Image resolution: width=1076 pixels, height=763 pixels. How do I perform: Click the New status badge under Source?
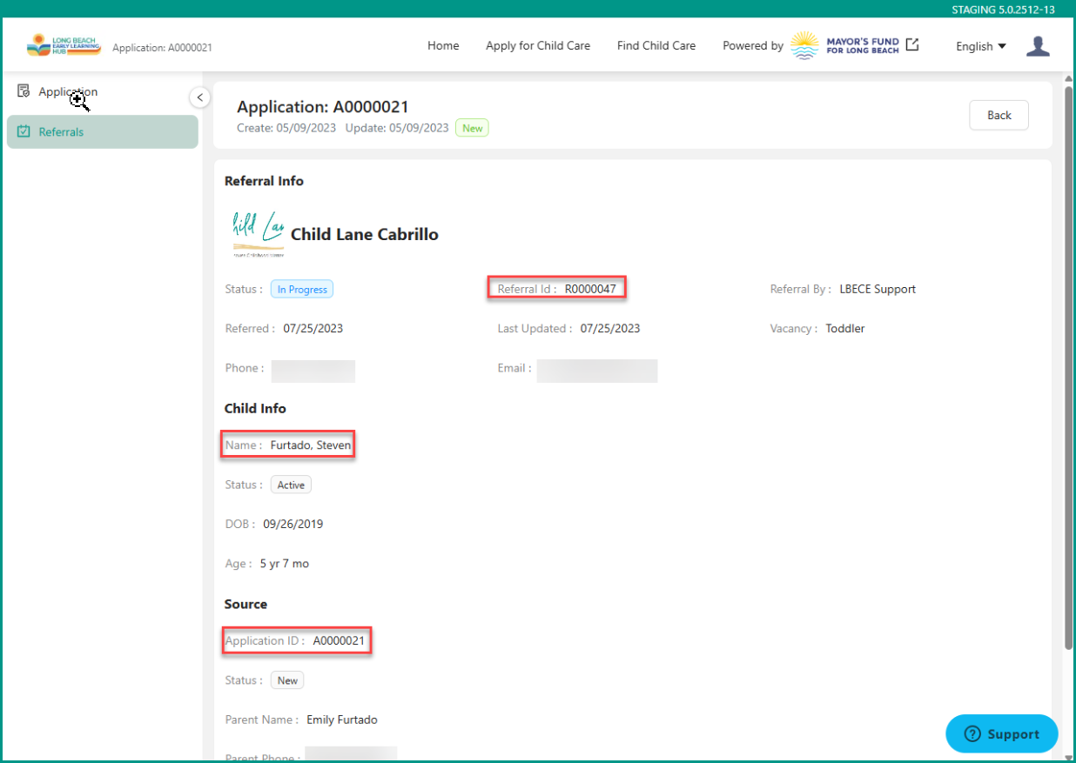click(x=287, y=681)
